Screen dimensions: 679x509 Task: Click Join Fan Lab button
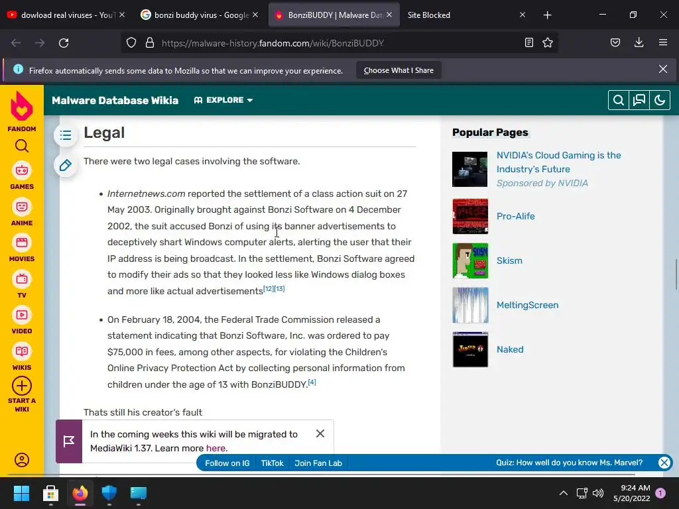pyautogui.click(x=318, y=463)
